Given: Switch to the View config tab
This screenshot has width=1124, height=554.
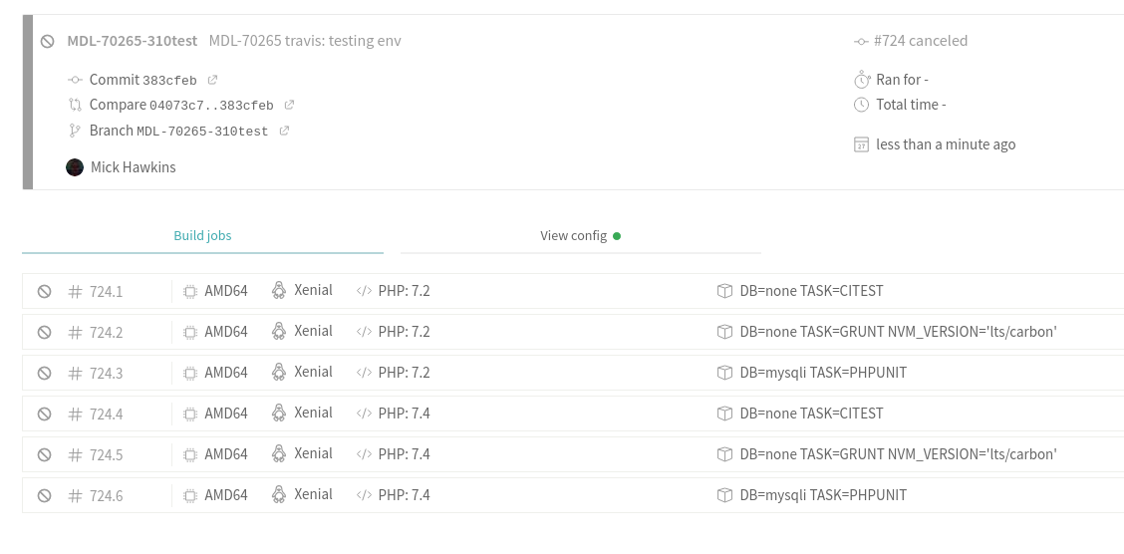Looking at the screenshot, I should point(581,236).
